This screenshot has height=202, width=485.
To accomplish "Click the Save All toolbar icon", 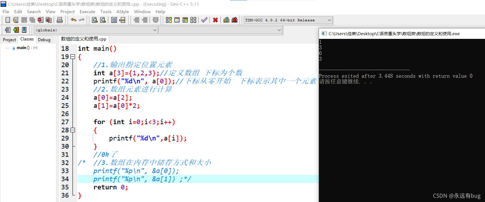I will (x=32, y=20).
